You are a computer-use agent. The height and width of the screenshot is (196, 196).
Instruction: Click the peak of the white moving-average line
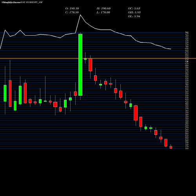point(80,15)
